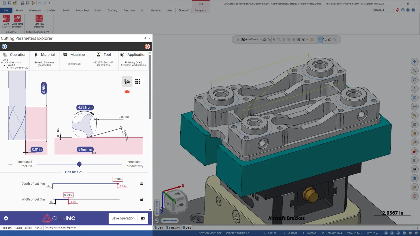Screen dimensions: 420x236
Task: Click the CPLANE: Back status entry
Action: pyautogui.click(x=335, y=233)
